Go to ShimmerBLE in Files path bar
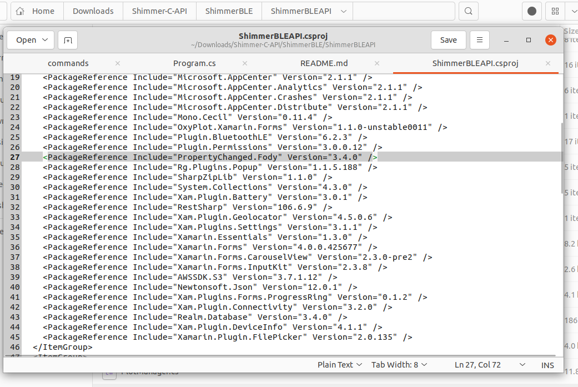This screenshot has width=578, height=387. point(229,11)
